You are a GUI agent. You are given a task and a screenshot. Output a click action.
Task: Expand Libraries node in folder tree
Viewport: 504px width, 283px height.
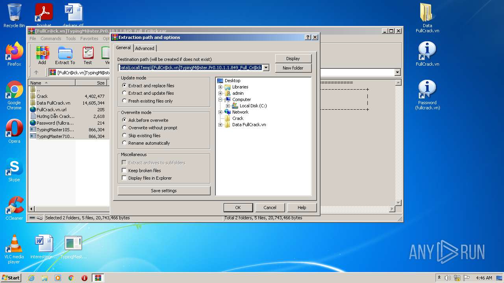coord(220,87)
